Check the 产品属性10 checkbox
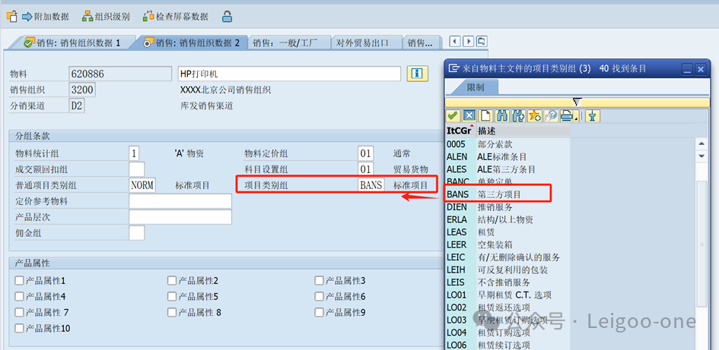 (19, 329)
